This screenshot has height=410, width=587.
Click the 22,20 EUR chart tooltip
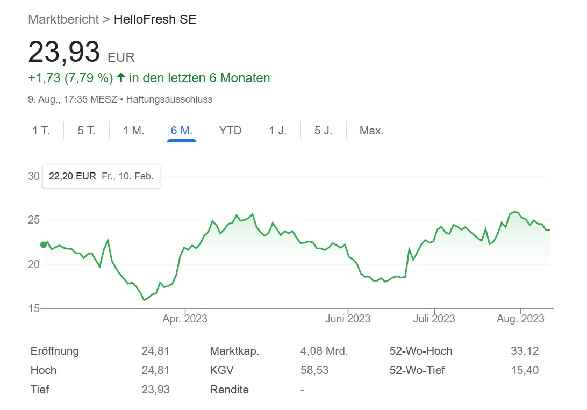[102, 176]
